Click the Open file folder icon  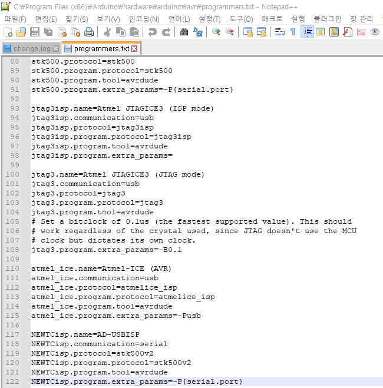click(x=21, y=32)
